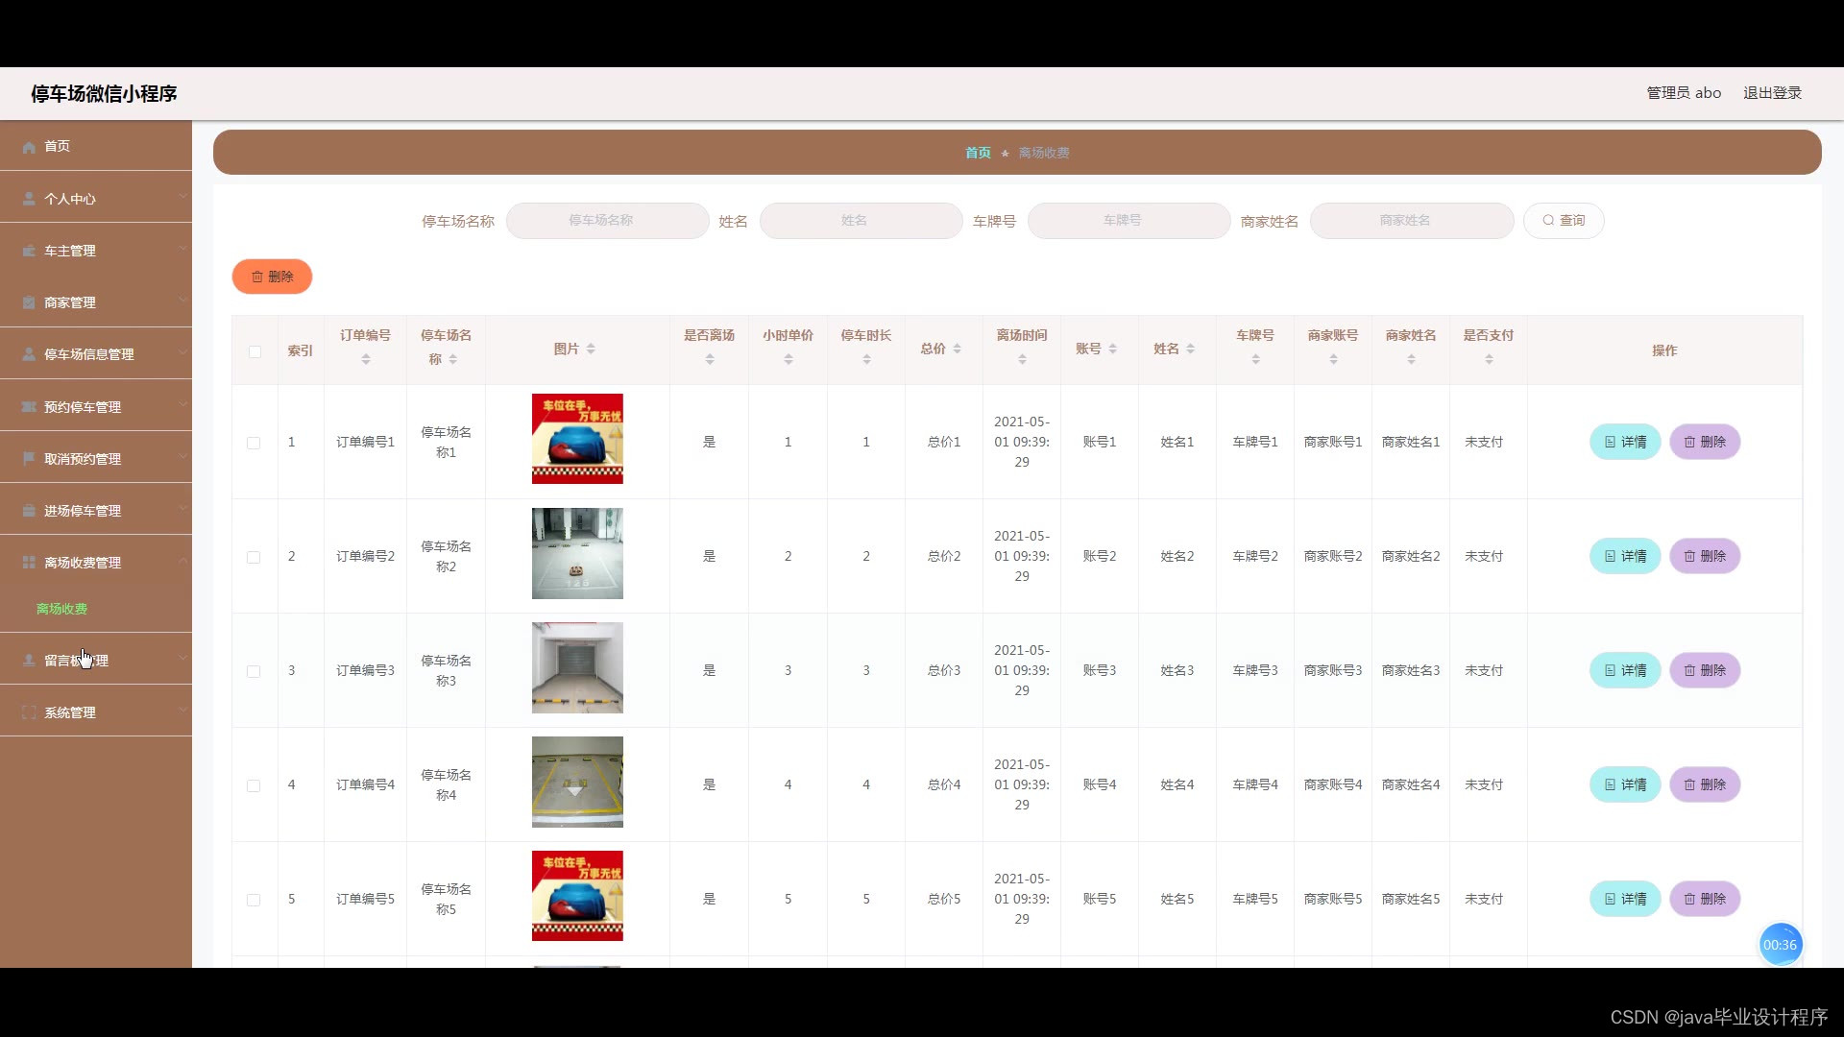
Task: Open the 进场停车管理 menu item
Action: (x=83, y=511)
